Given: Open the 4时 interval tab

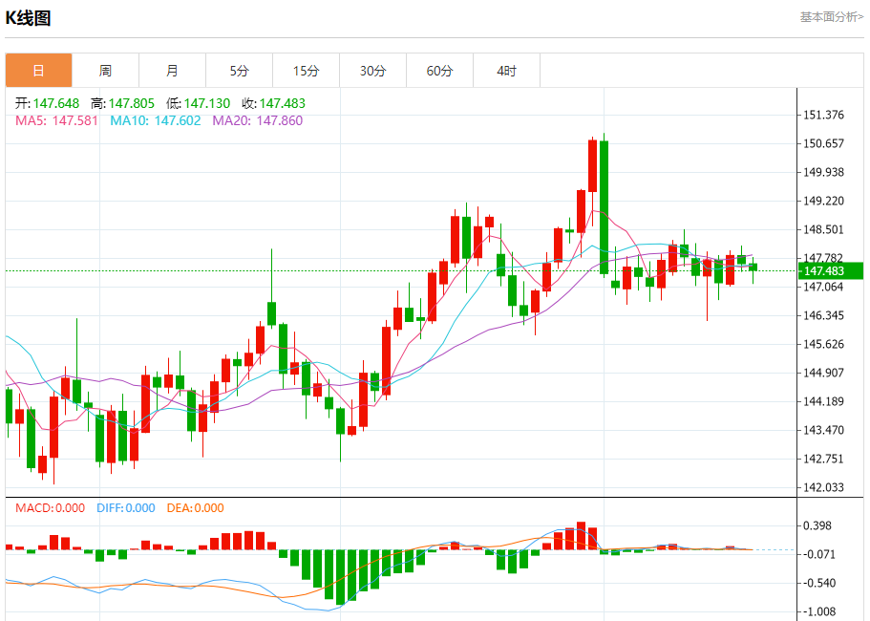Looking at the screenshot, I should pyautogui.click(x=506, y=71).
